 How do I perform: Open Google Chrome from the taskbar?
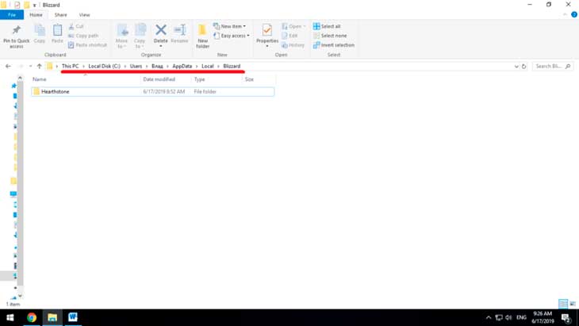click(32, 317)
